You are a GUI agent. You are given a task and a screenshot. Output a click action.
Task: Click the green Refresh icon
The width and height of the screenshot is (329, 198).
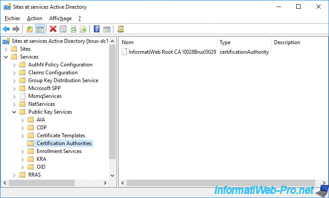73,29
